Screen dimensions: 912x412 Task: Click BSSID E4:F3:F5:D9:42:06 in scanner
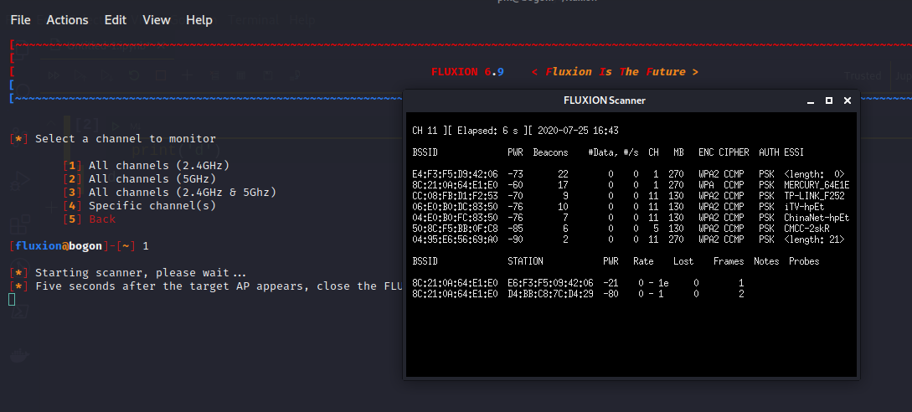[x=455, y=174]
